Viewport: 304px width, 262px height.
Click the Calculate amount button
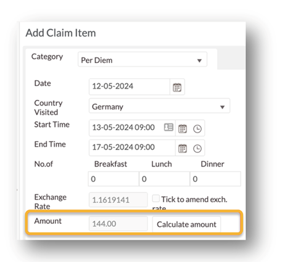coord(186,224)
